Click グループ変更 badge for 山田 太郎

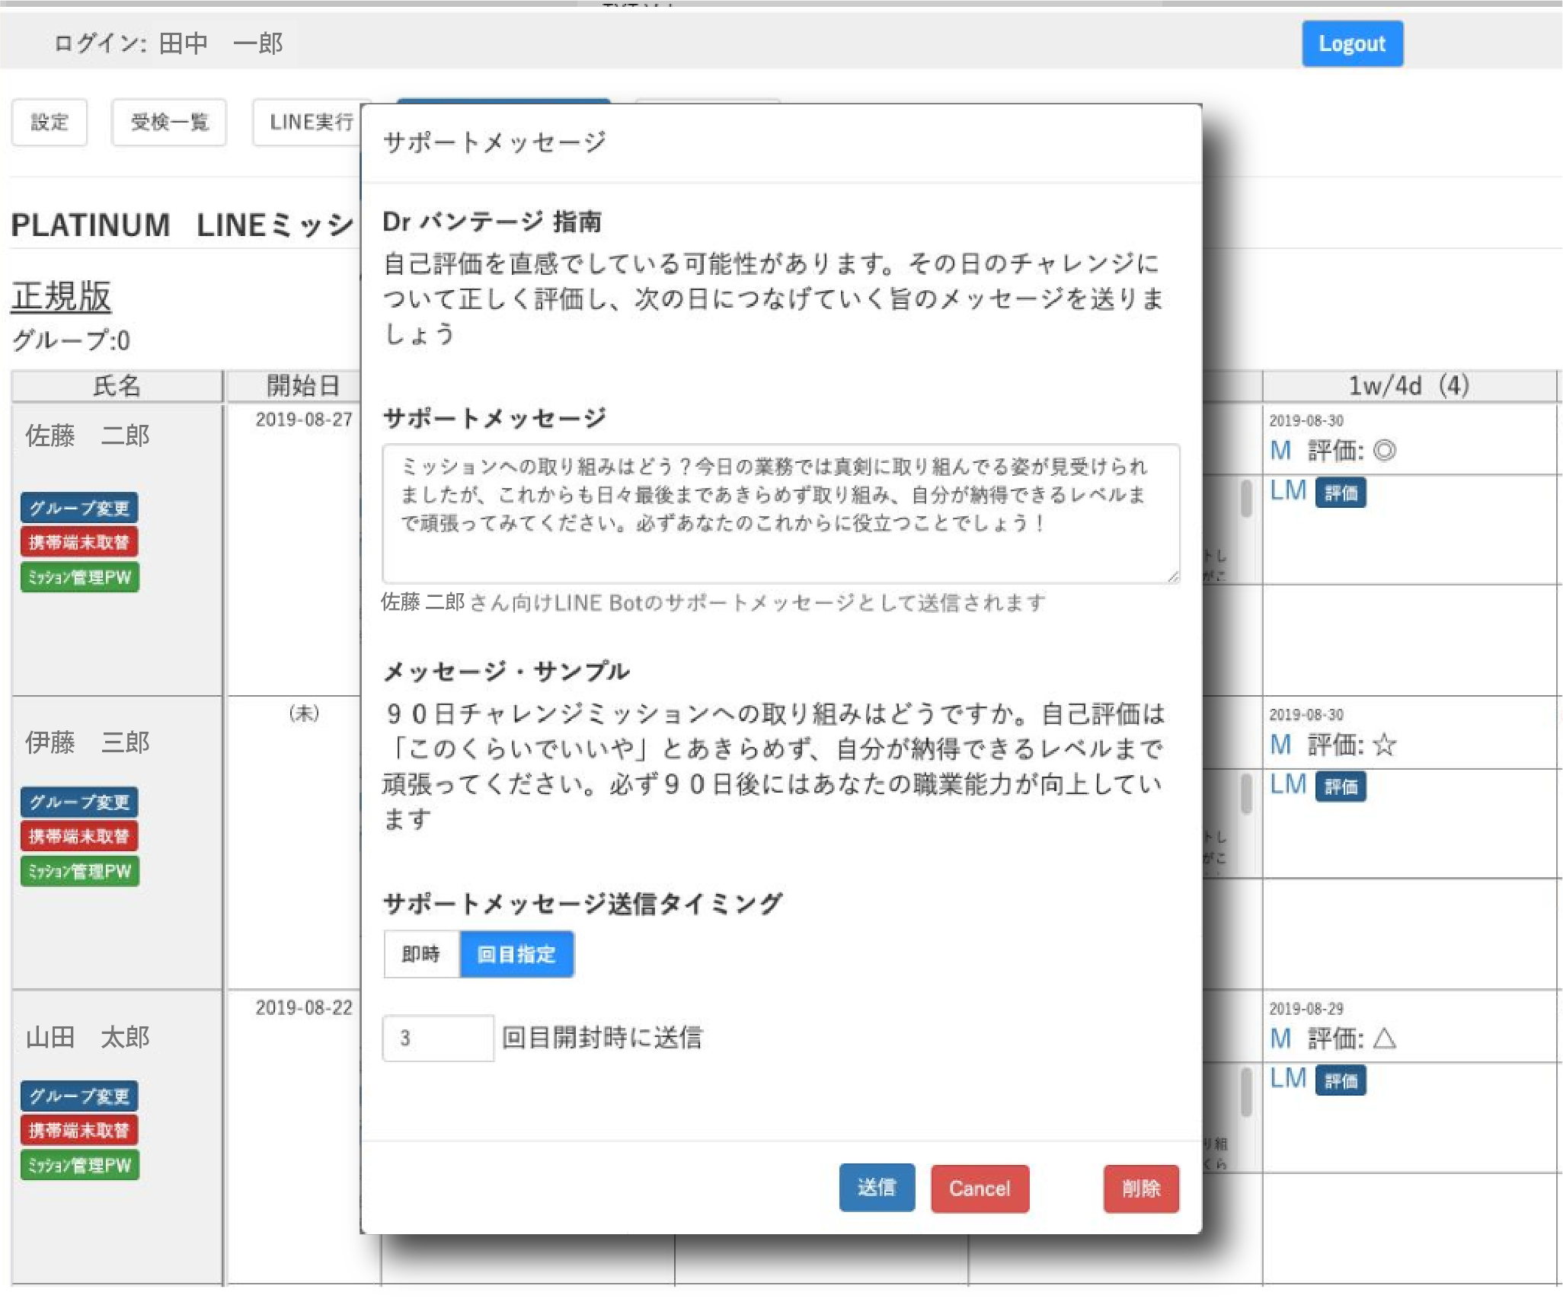(79, 1096)
